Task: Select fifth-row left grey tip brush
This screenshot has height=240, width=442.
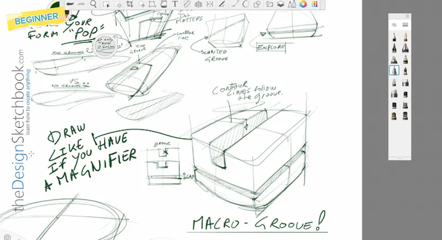Action: 394,82
